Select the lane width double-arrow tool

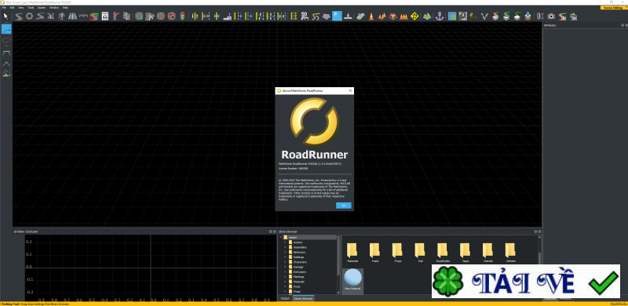click(206, 16)
